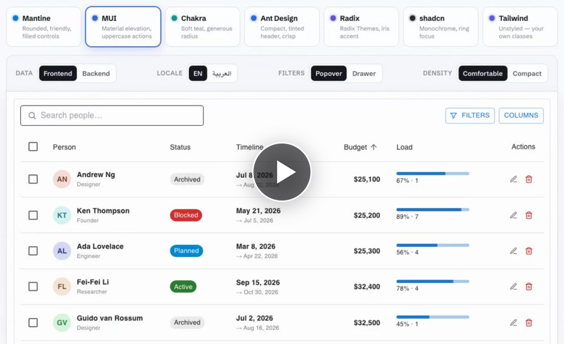Sort by the Budget column header

tap(355, 147)
